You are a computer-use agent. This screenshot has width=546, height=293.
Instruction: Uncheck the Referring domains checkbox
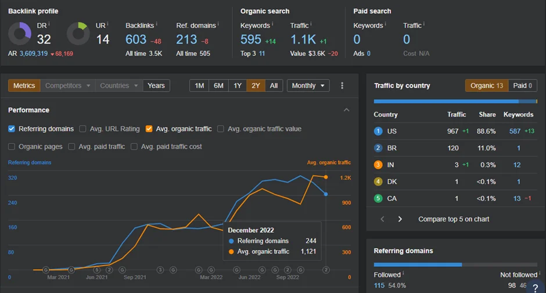(12, 129)
